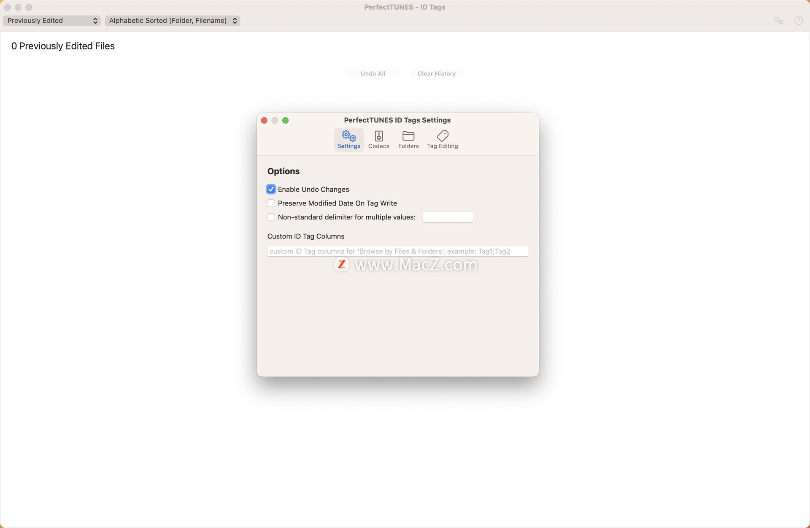
Task: Zoom the Settings dialog with green button
Action: click(286, 121)
